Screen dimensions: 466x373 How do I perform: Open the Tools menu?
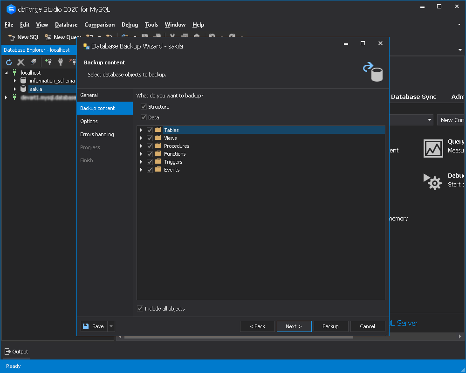click(x=151, y=25)
